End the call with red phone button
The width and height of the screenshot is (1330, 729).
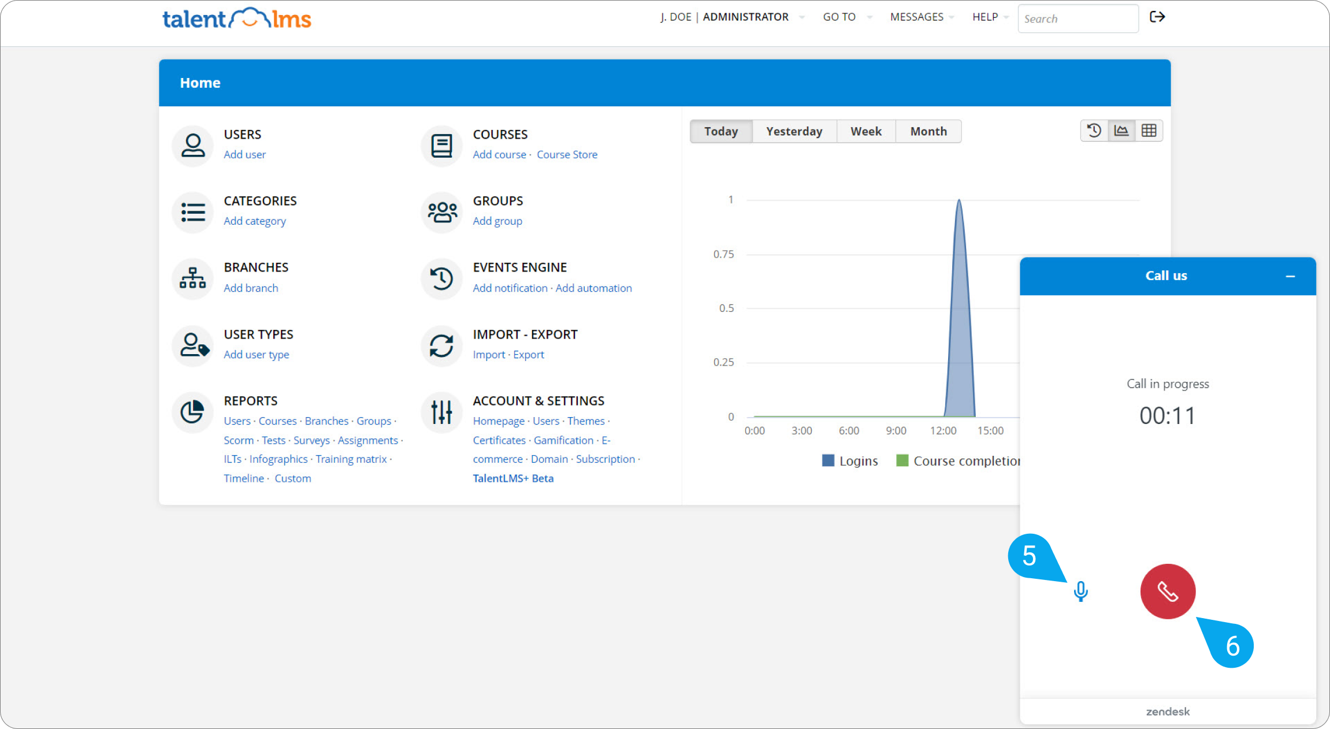pyautogui.click(x=1168, y=592)
